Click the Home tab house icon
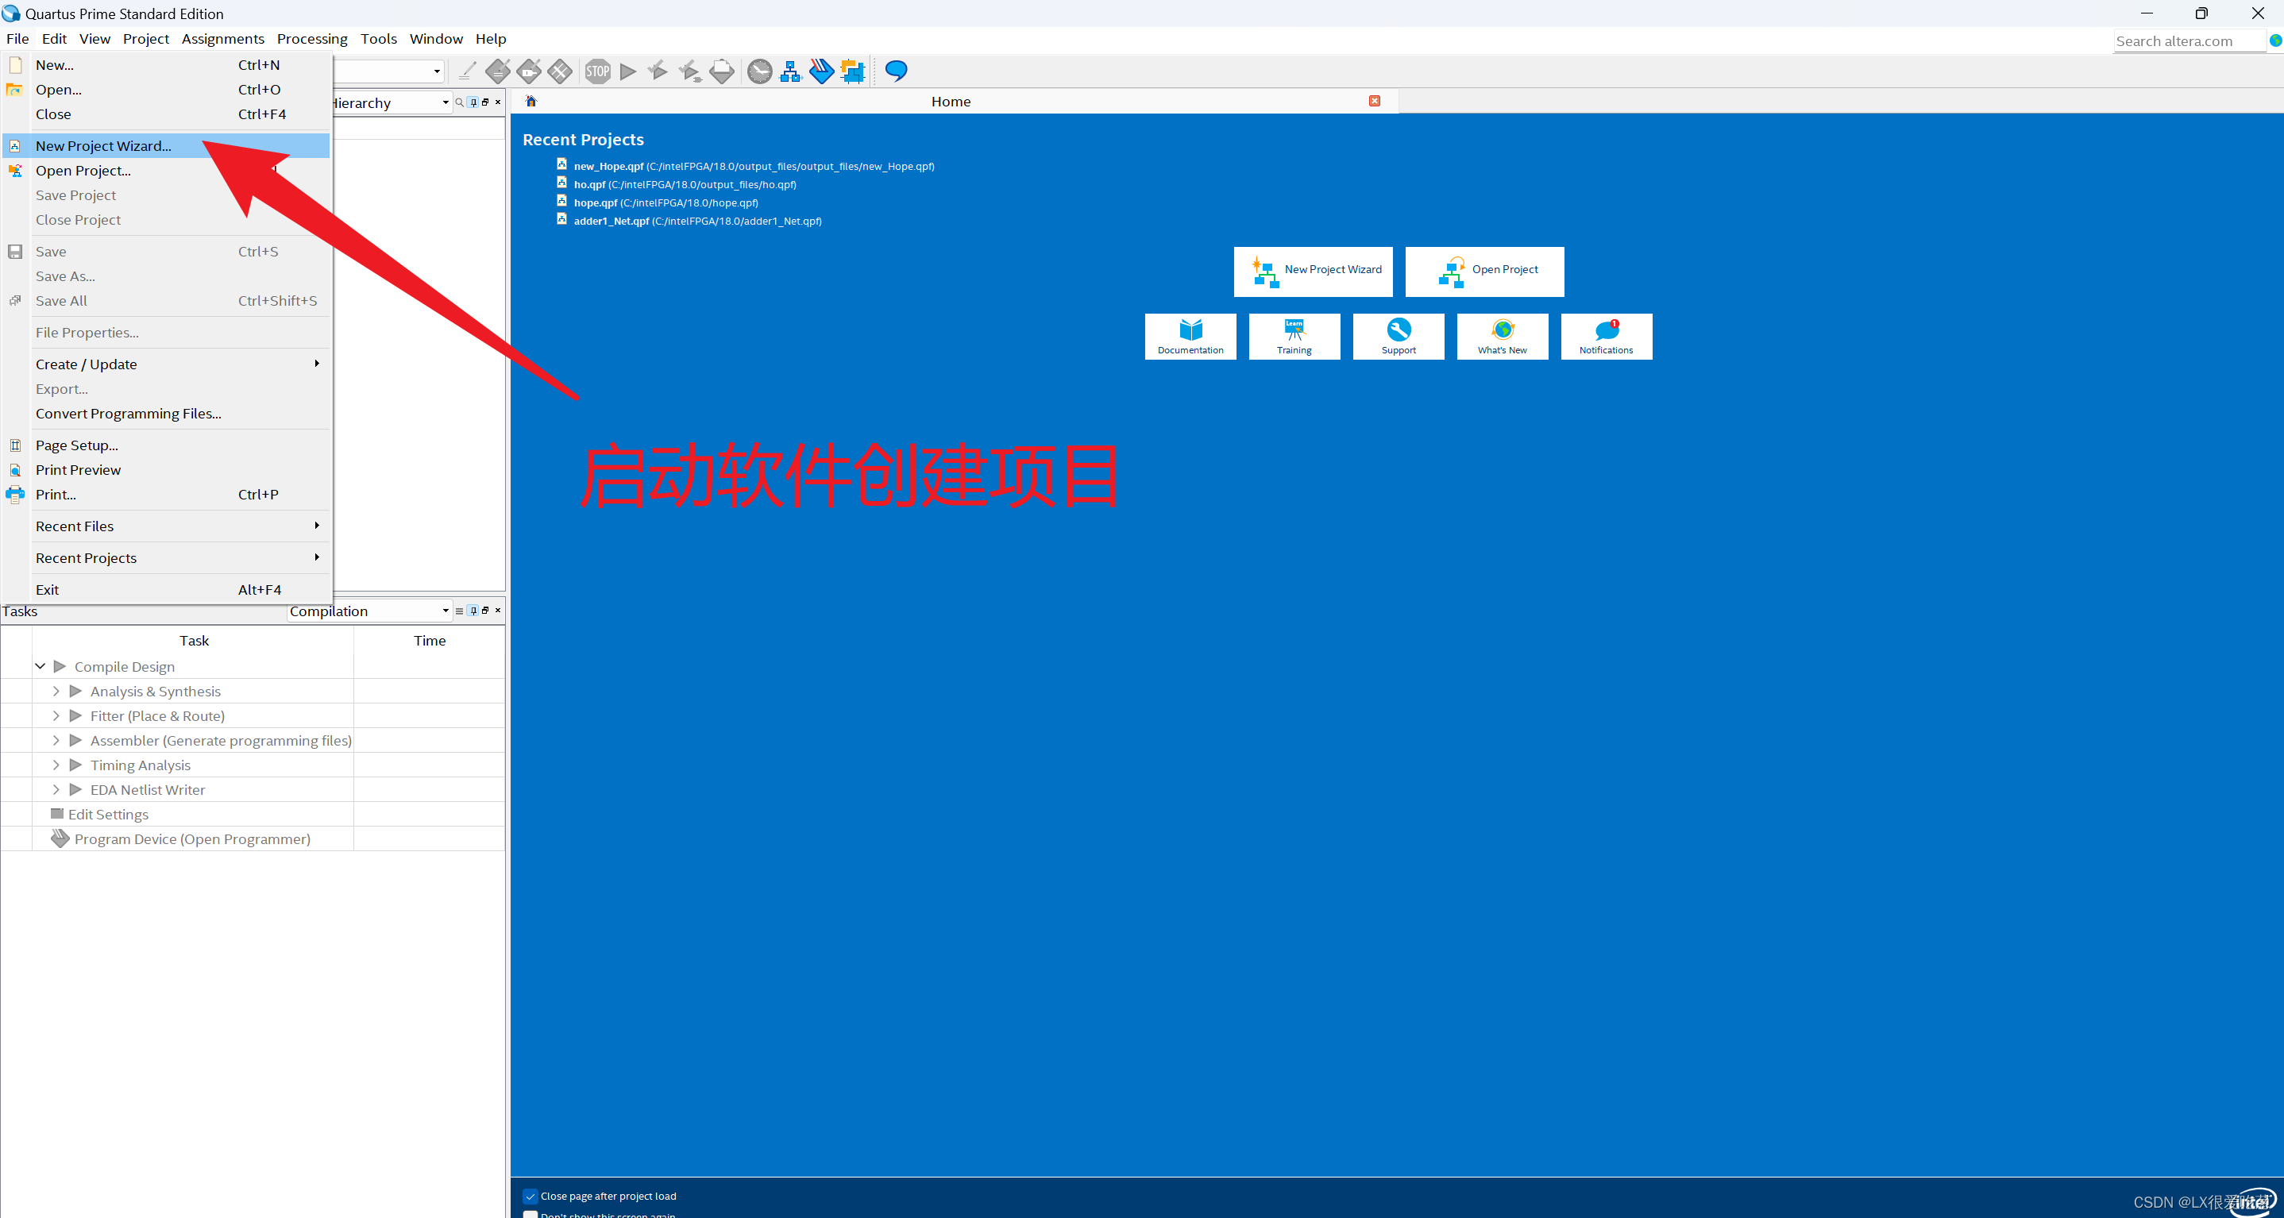Viewport: 2284px width, 1218px height. [x=531, y=101]
